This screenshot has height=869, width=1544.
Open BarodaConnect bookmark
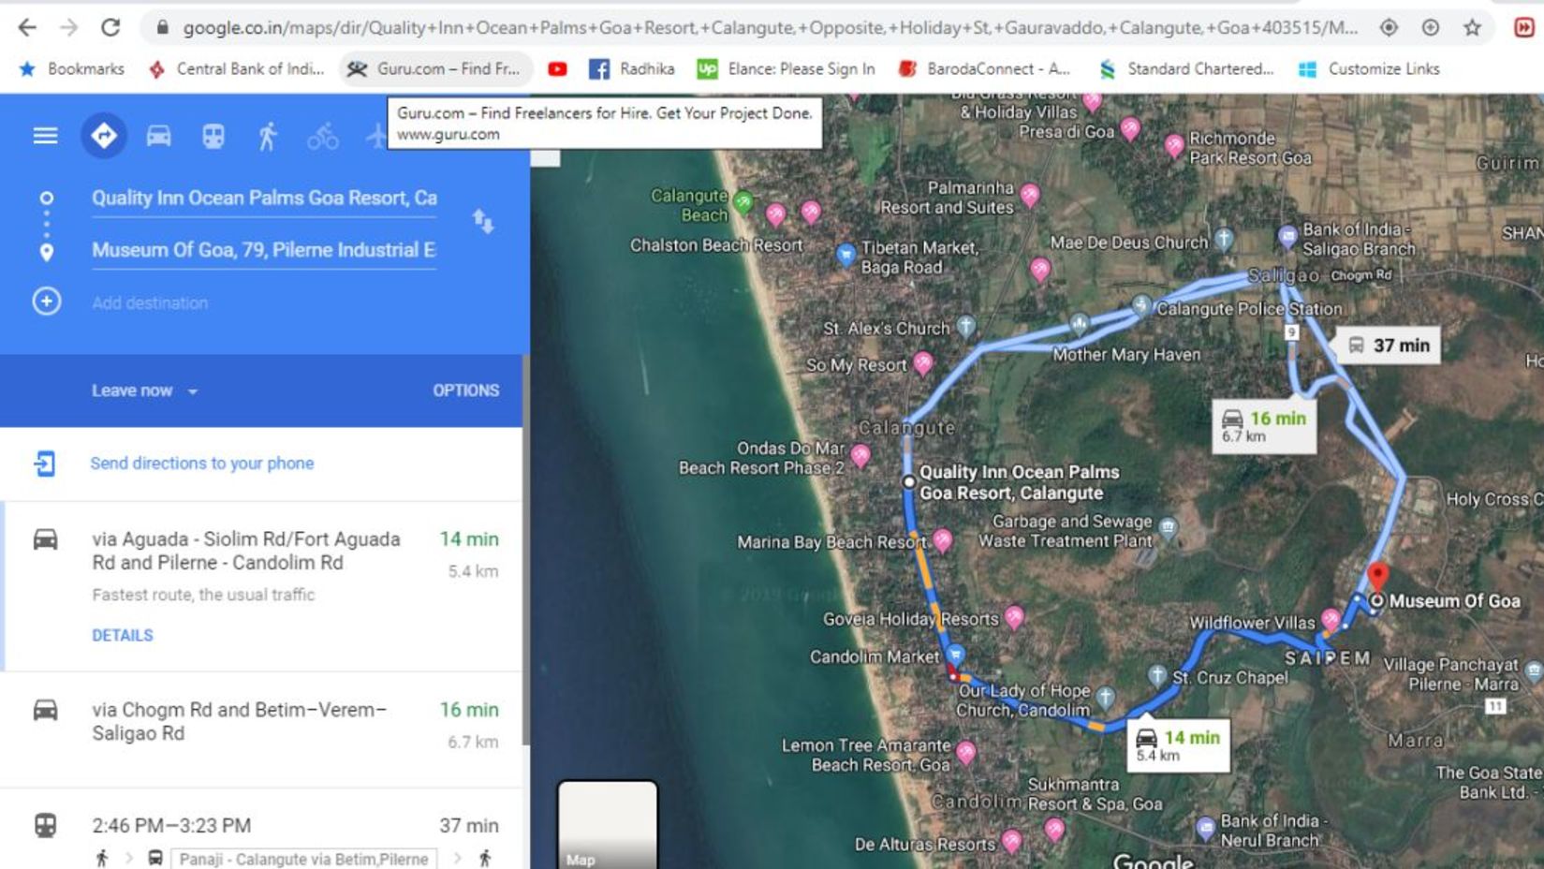(x=984, y=68)
